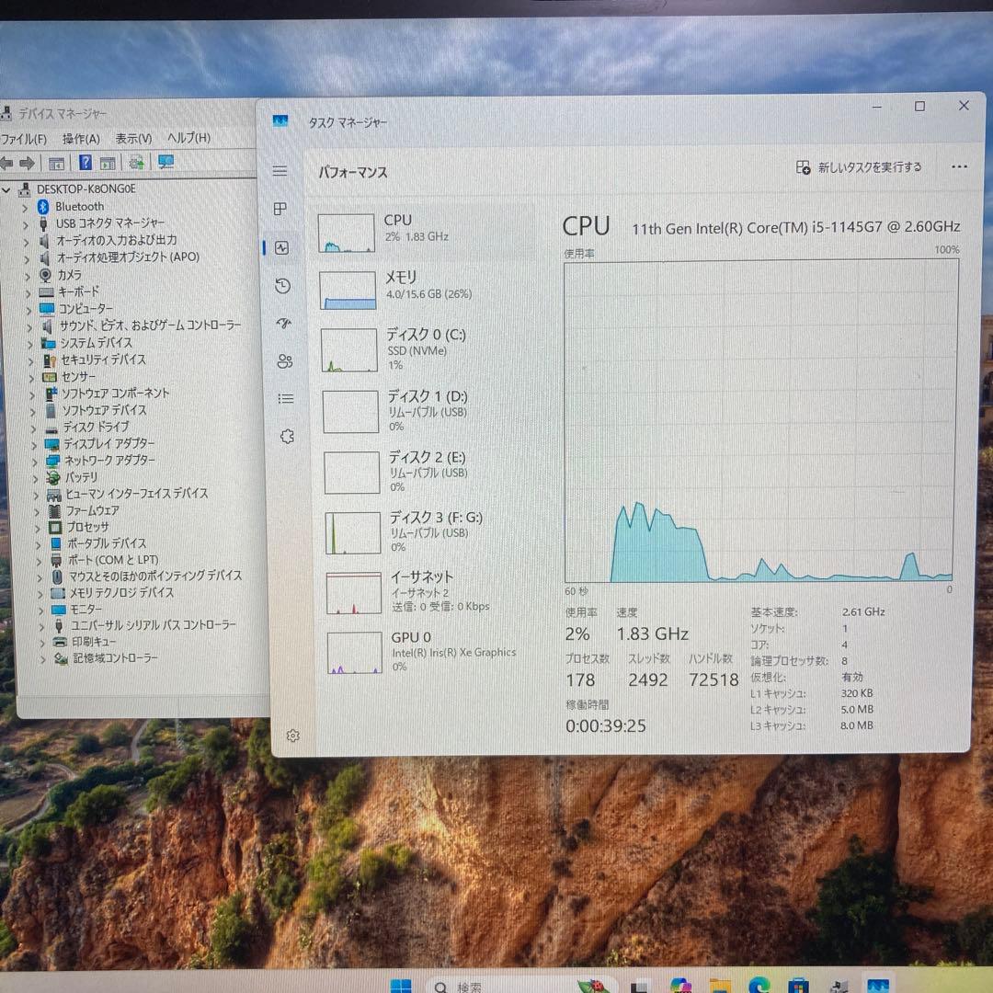
Task: Expand the Bluetooth device category
Action: [25, 206]
